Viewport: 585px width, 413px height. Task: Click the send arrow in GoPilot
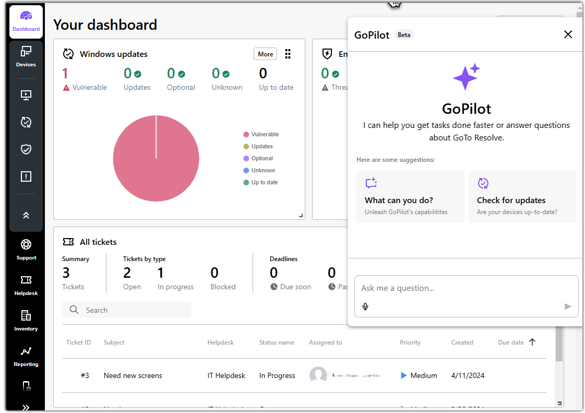click(x=568, y=306)
